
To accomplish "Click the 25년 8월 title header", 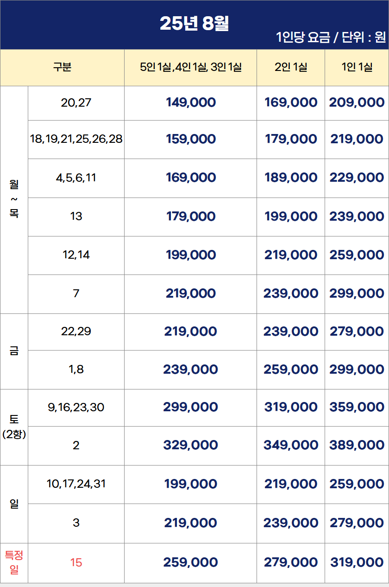I will click(x=194, y=23).
